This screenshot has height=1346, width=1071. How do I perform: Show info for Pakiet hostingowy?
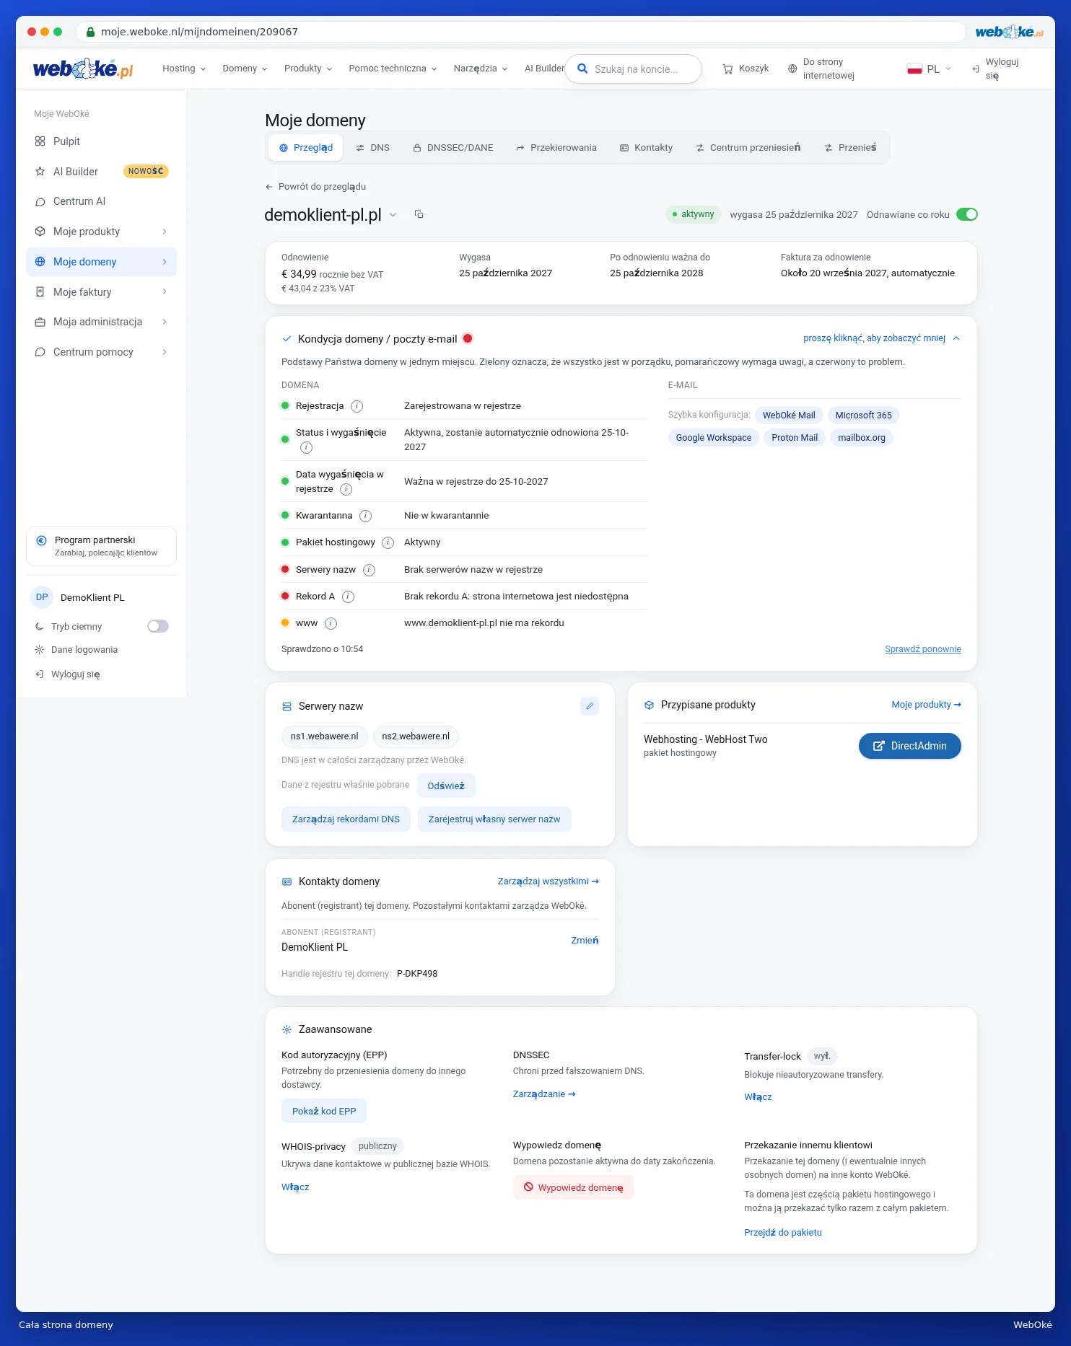pyautogui.click(x=388, y=542)
